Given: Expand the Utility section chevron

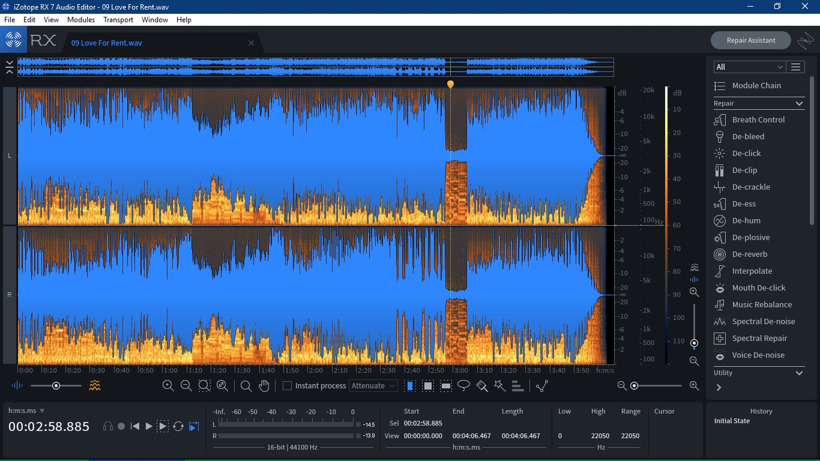Looking at the screenshot, I should (x=799, y=373).
